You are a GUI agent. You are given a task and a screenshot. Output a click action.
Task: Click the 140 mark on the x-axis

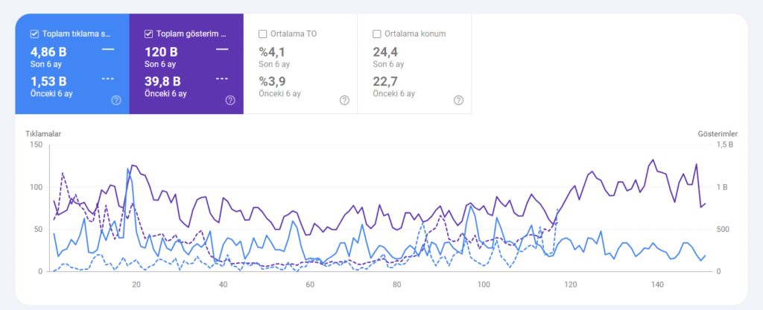pos(657,285)
